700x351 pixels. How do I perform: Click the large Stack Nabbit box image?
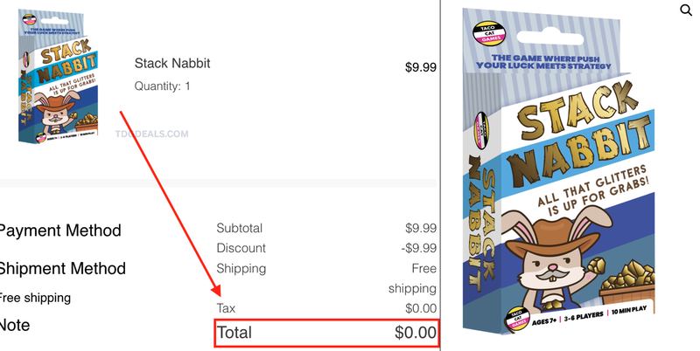559,171
